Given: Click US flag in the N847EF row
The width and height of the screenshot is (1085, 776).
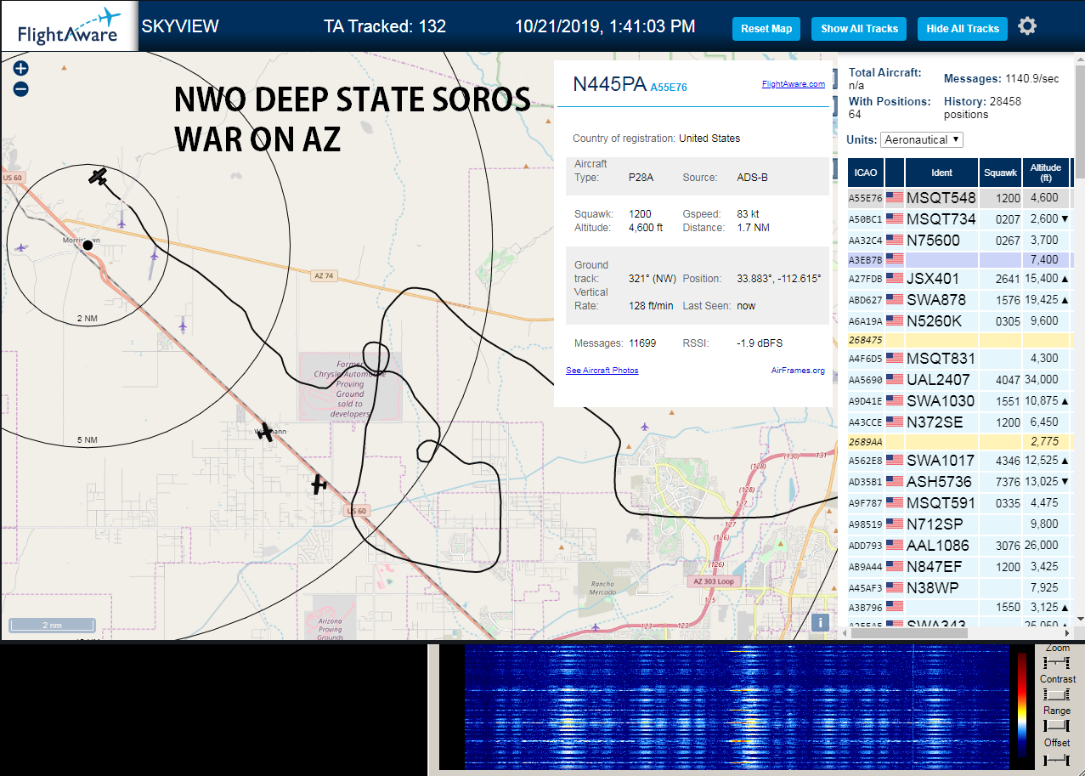Looking at the screenshot, I should [x=894, y=567].
